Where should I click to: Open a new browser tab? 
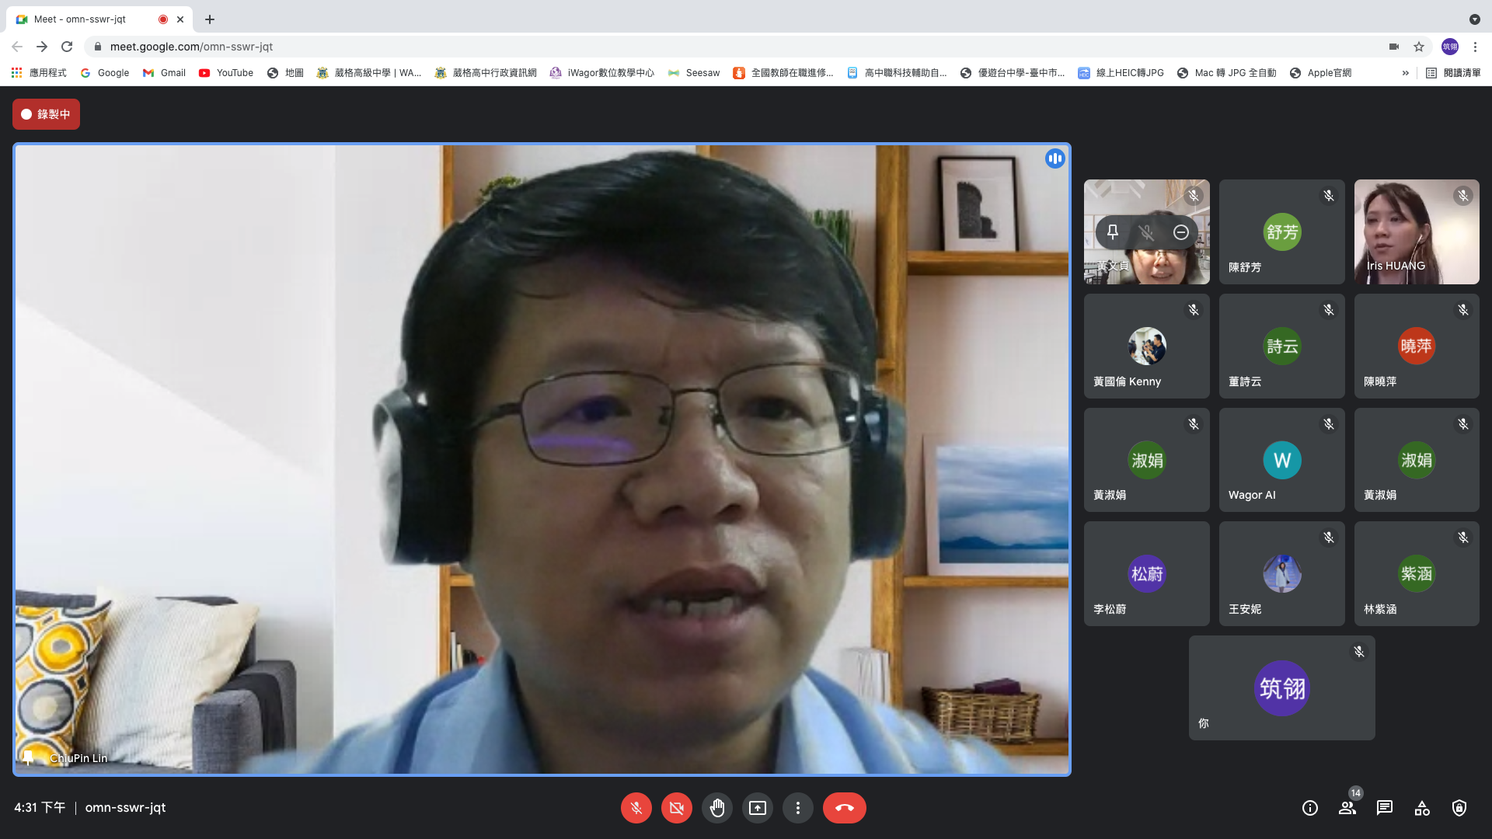[x=210, y=19]
